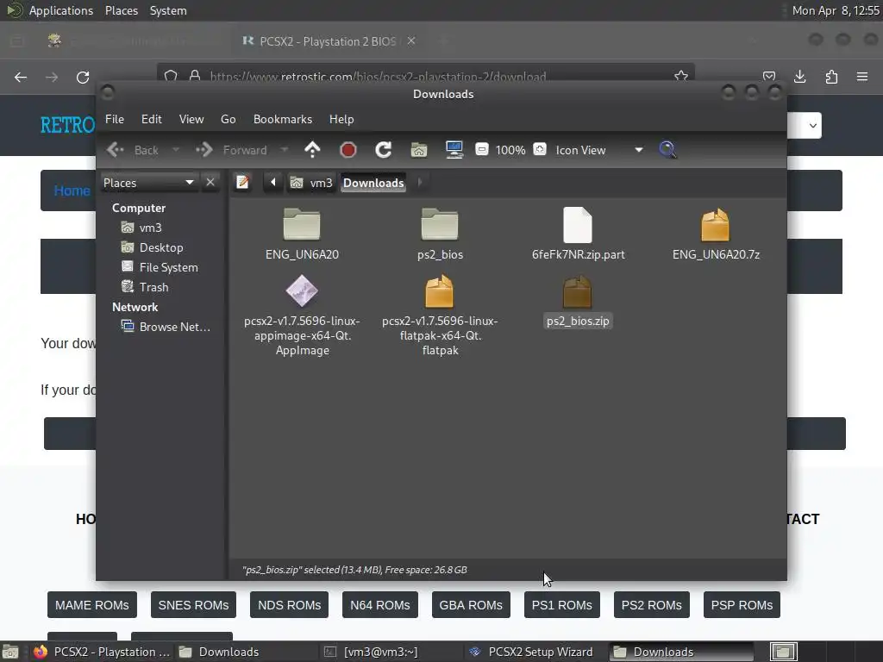Click the N64 ROMs button
The height and width of the screenshot is (662, 883).
point(380,604)
